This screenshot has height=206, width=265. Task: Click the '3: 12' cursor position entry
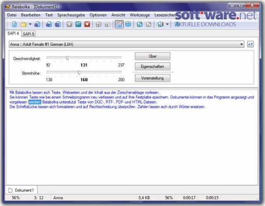click(x=39, y=198)
